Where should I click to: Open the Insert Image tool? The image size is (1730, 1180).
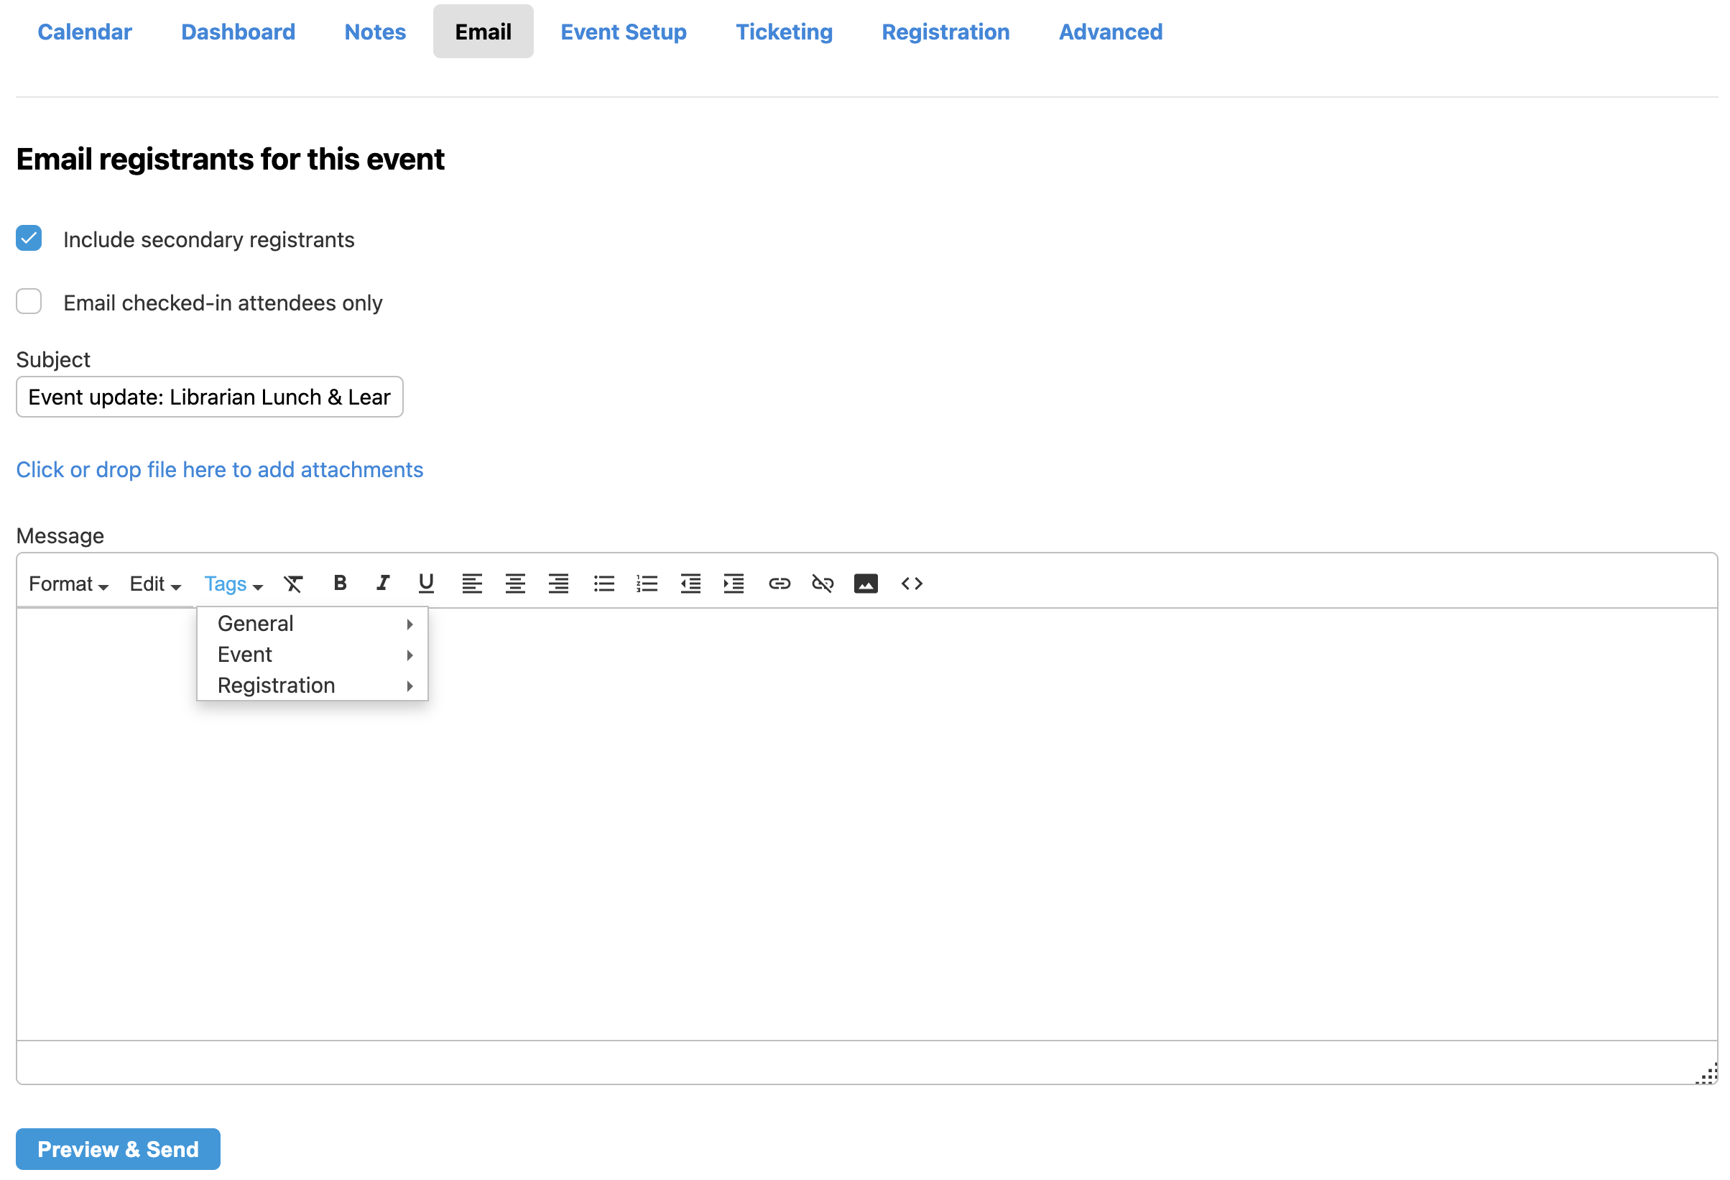click(x=865, y=584)
